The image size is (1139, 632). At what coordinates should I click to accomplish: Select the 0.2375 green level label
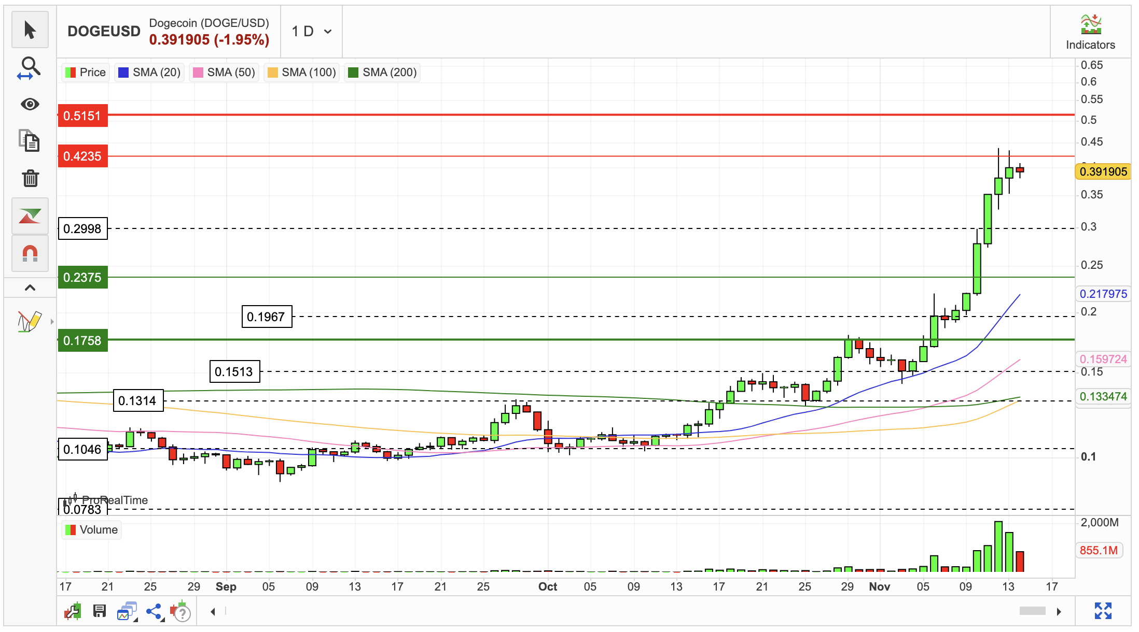tap(82, 277)
